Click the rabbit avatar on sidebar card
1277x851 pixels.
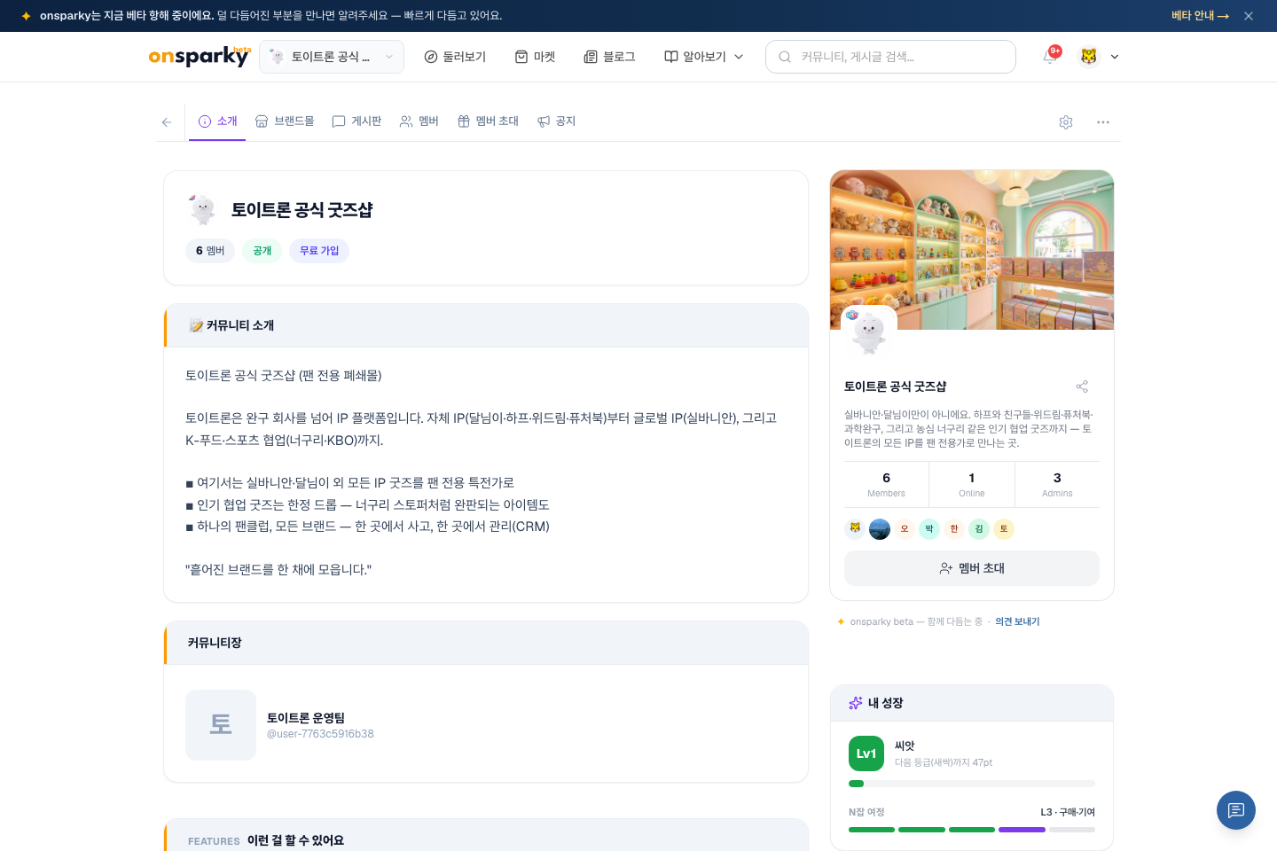tap(869, 332)
